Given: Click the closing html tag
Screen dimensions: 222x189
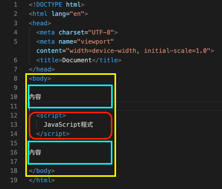Looking at the screenshot, I should pos(42,180).
